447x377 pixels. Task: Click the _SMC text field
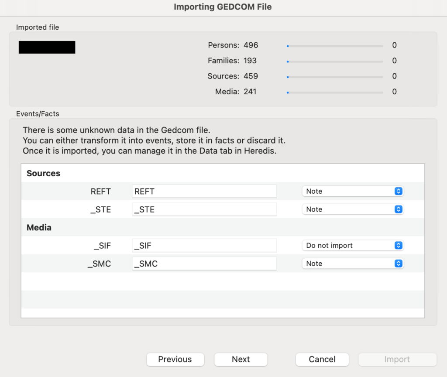click(204, 263)
